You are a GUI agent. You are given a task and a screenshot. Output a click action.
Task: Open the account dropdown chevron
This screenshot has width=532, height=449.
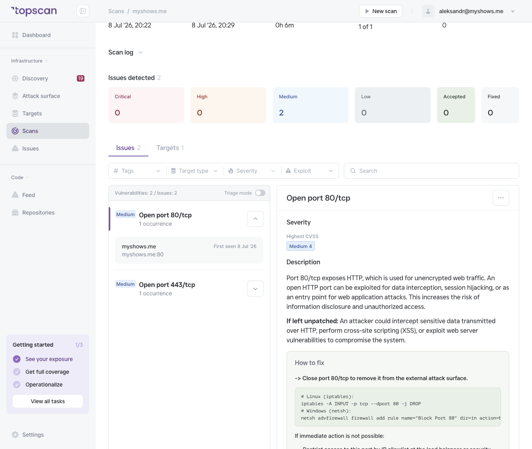tap(513, 11)
